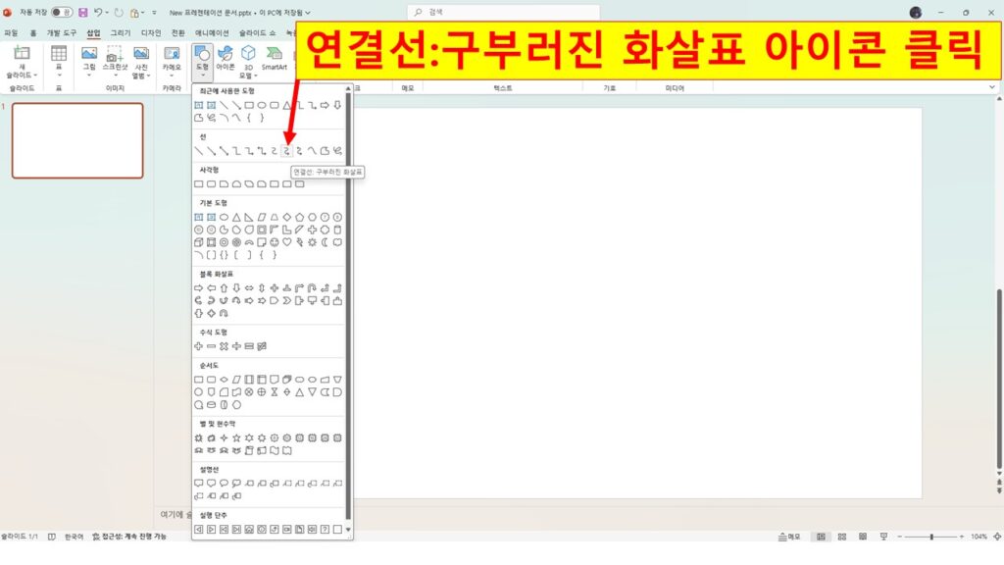Select the first rectangle in 사각형 section

pos(198,183)
